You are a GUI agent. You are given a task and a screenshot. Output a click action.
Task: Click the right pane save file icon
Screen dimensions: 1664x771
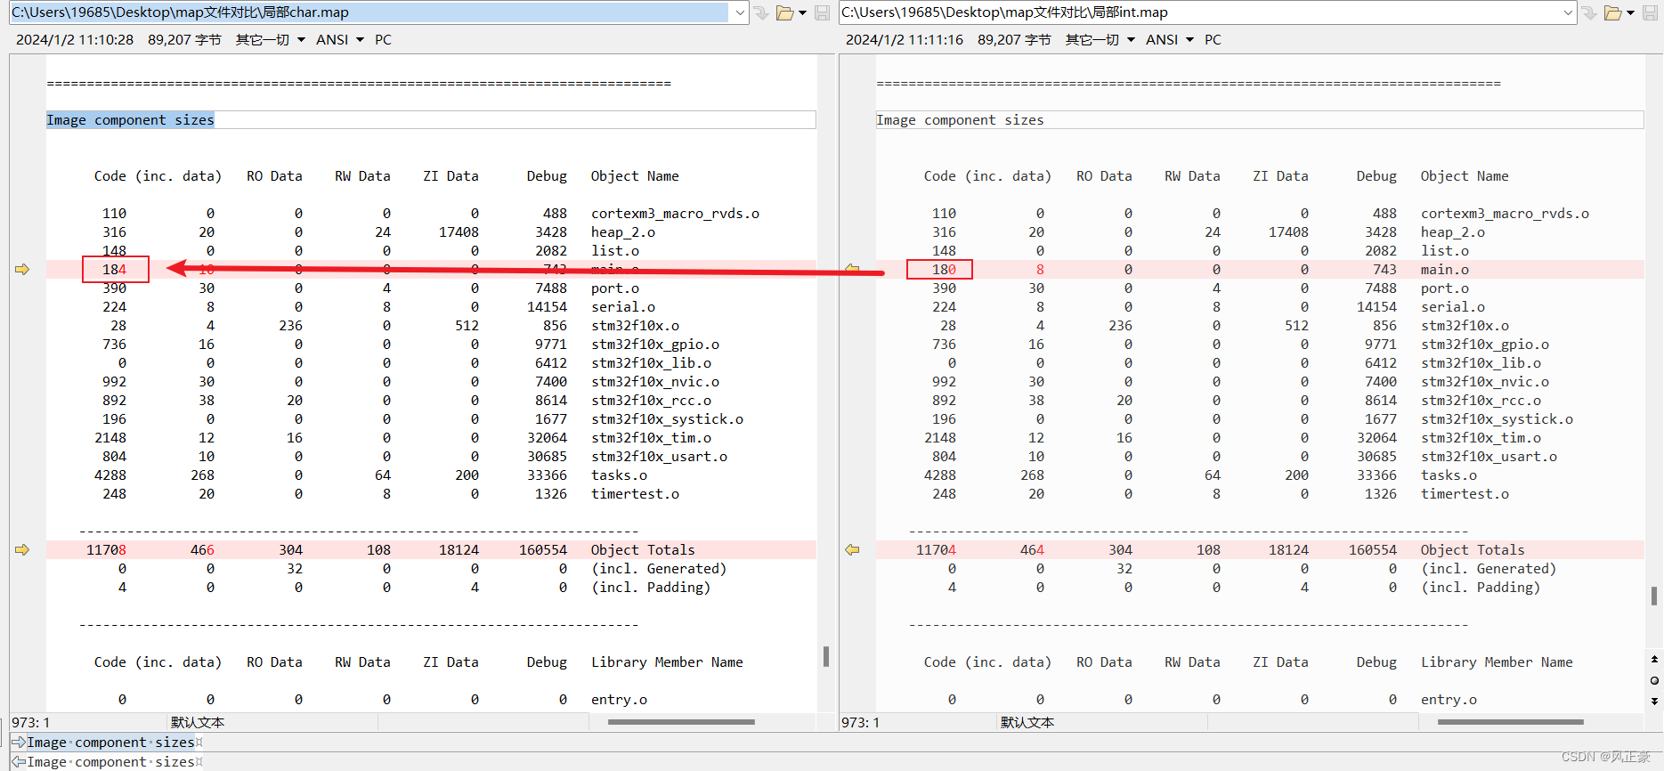[1651, 12]
